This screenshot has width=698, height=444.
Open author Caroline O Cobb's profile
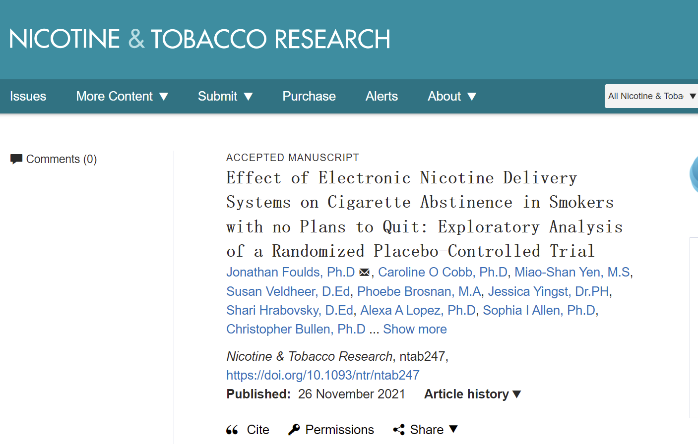pos(443,272)
